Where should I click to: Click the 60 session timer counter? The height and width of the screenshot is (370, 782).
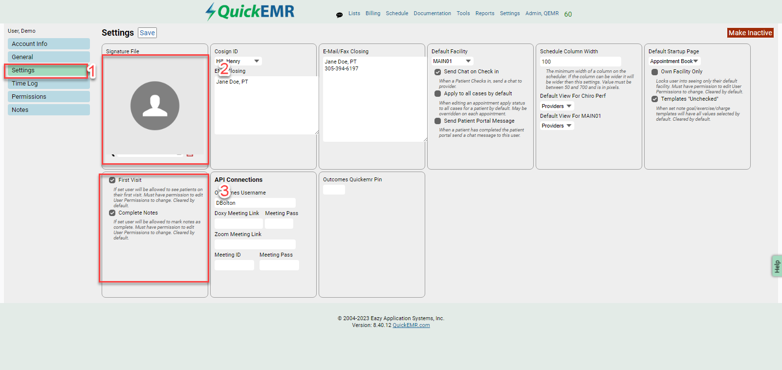pos(568,14)
